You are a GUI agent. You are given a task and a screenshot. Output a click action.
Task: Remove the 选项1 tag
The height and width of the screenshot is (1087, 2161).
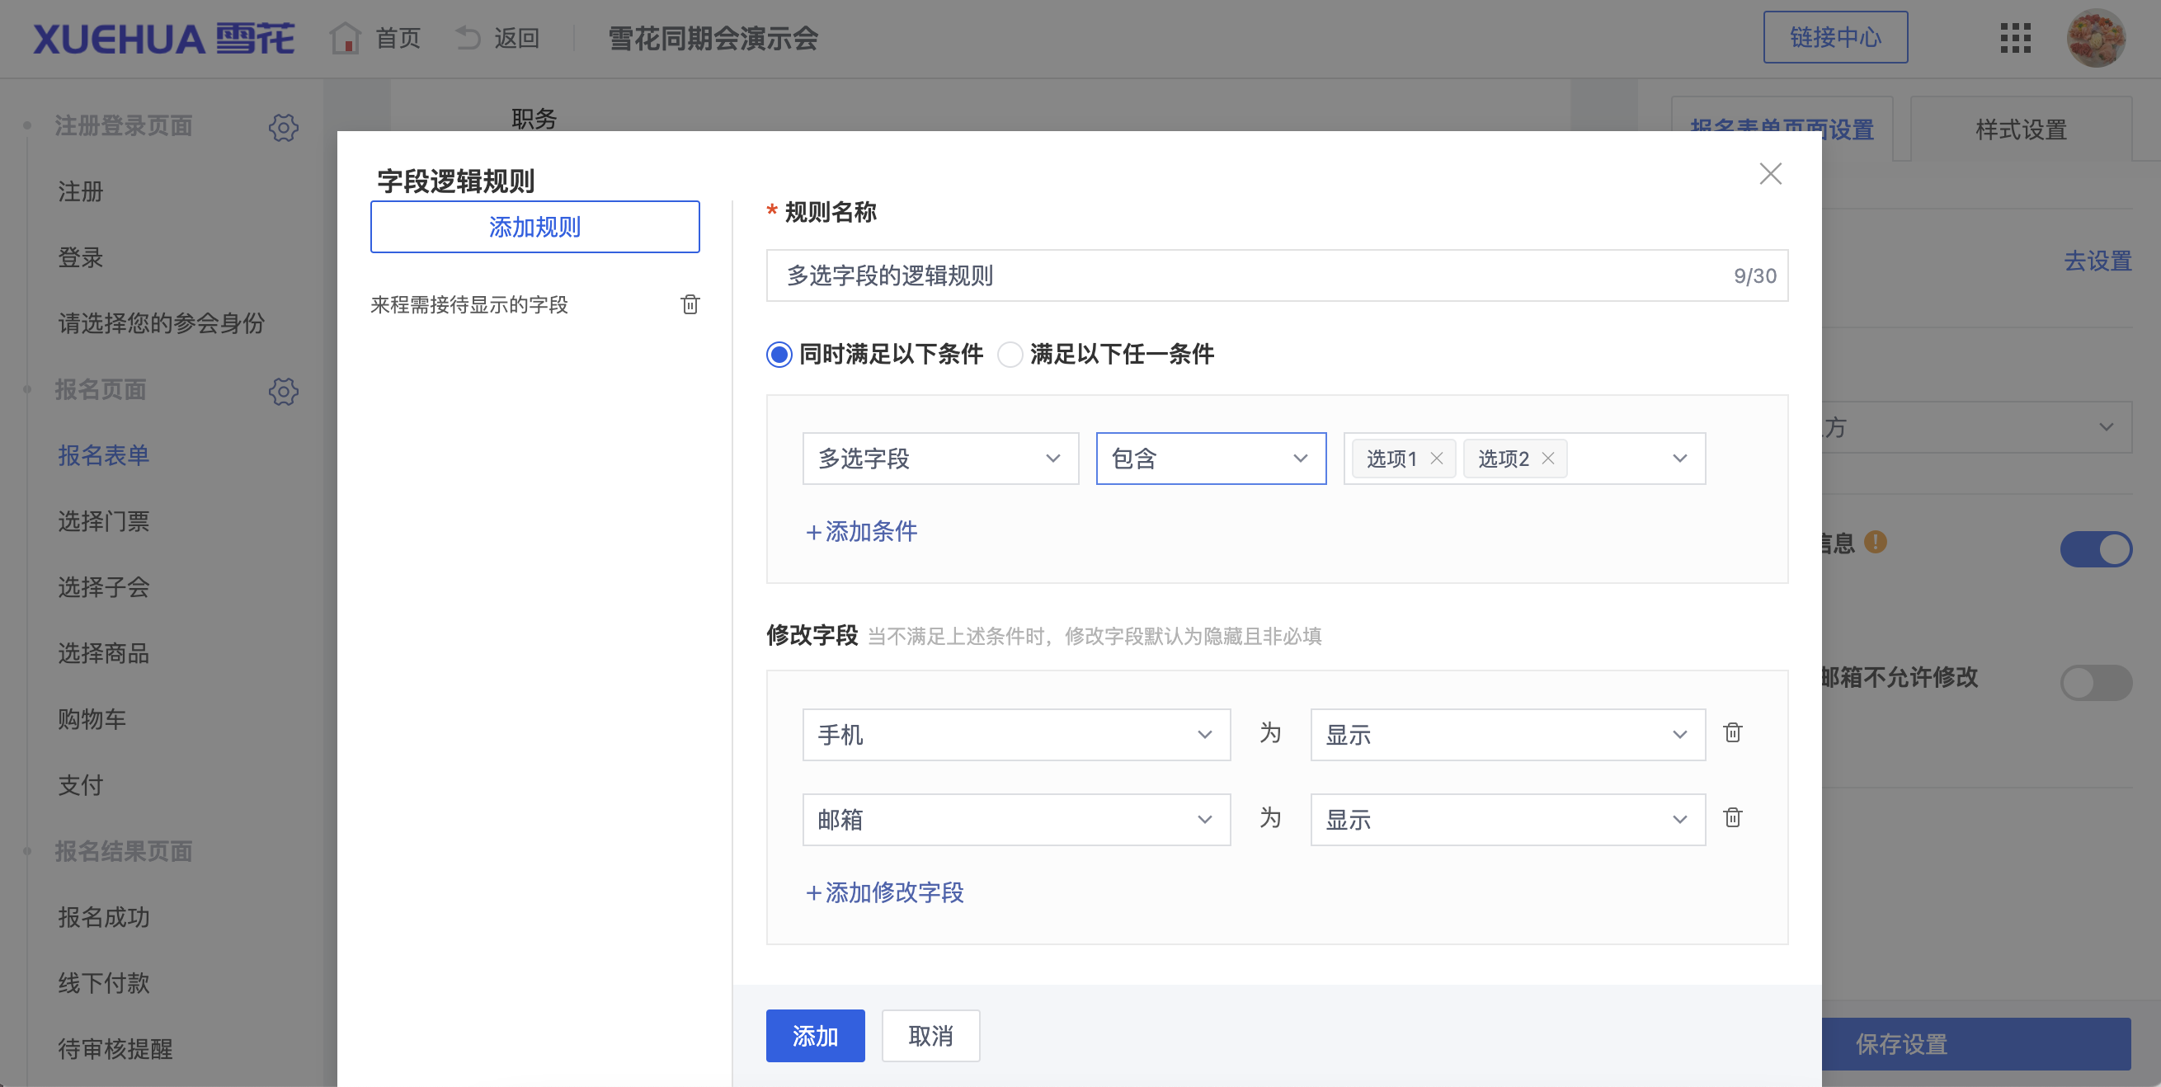point(1436,459)
